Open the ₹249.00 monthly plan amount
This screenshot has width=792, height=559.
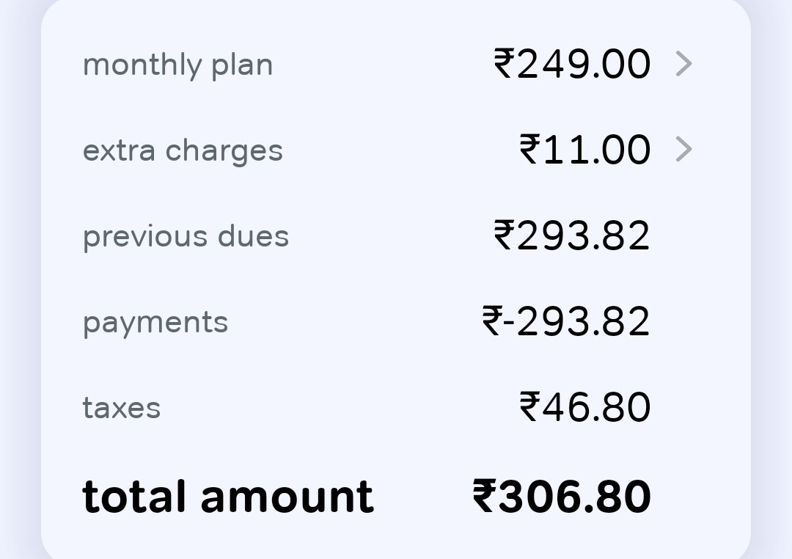(572, 64)
